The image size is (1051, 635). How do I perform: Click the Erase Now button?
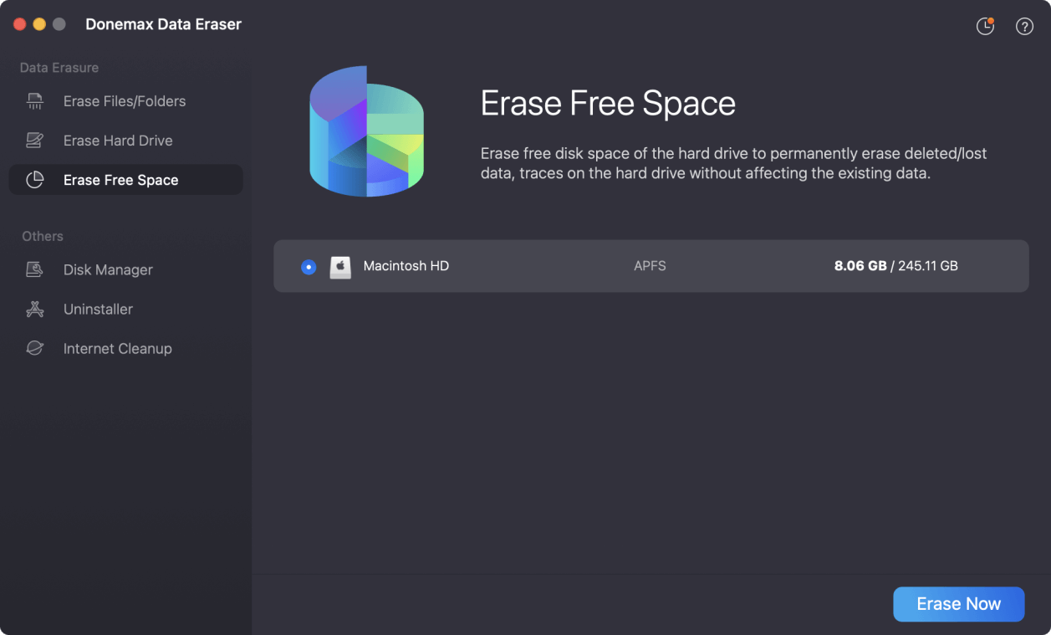[x=958, y=603]
